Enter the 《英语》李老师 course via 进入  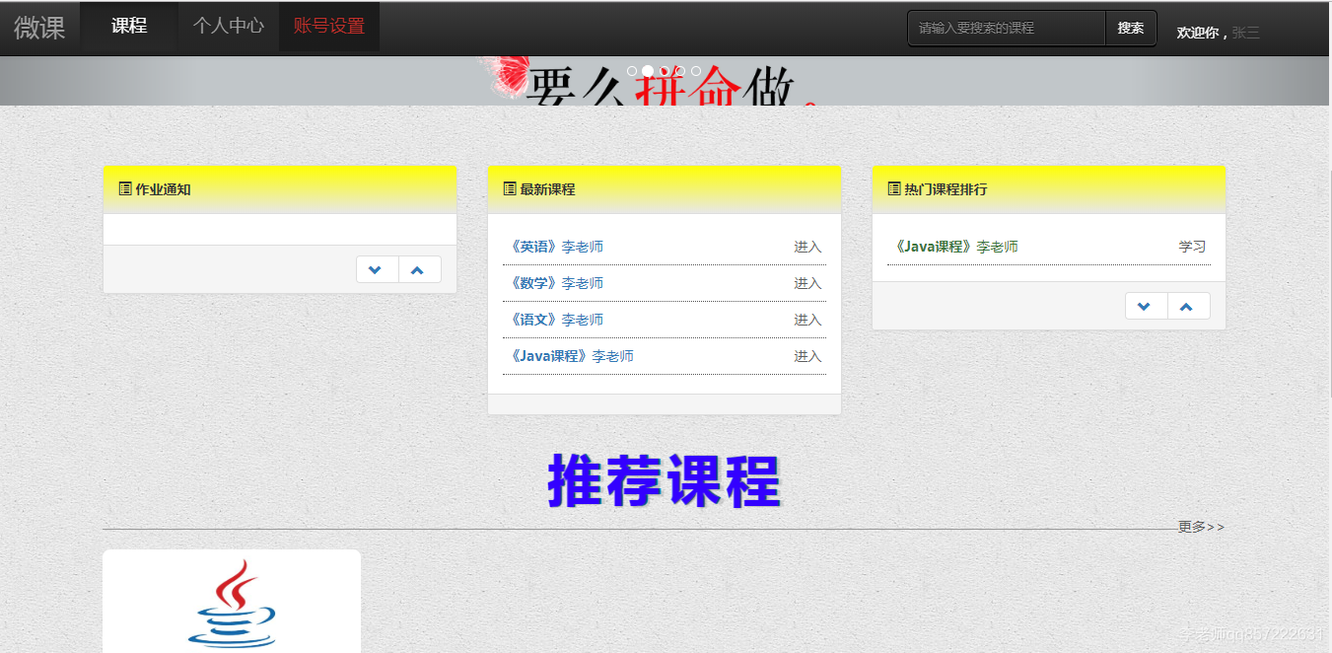click(x=806, y=246)
